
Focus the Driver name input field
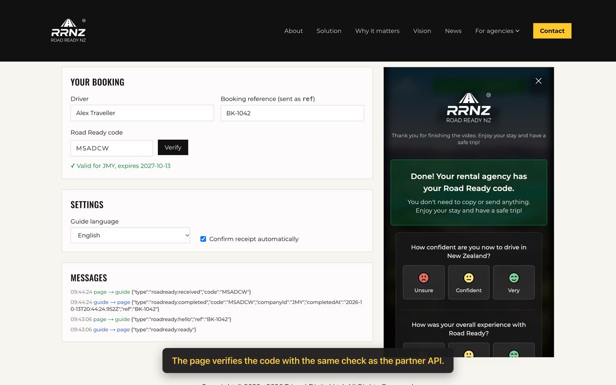(142, 113)
